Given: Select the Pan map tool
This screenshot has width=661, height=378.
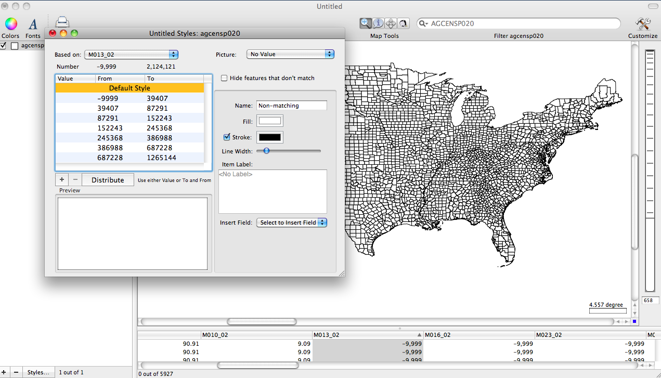Looking at the screenshot, I should point(391,23).
